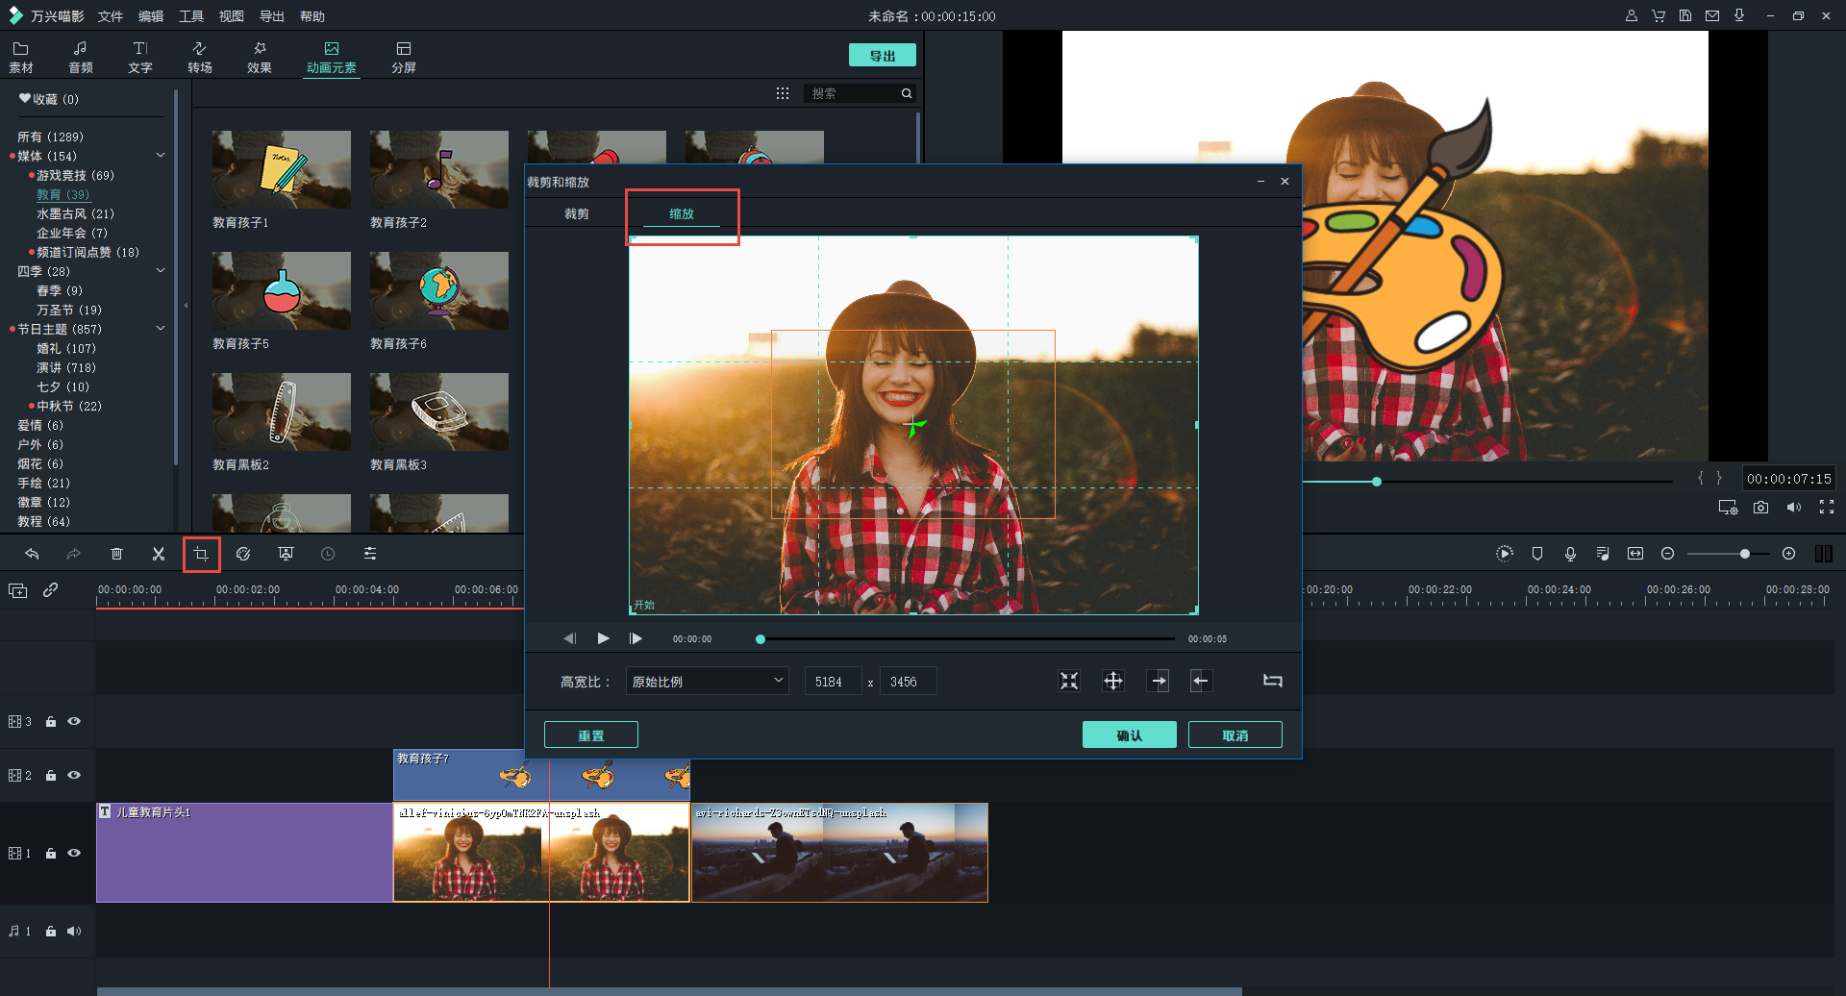This screenshot has height=996, width=1846.
Task: Click the delete trash icon in toolbar
Action: click(x=116, y=554)
